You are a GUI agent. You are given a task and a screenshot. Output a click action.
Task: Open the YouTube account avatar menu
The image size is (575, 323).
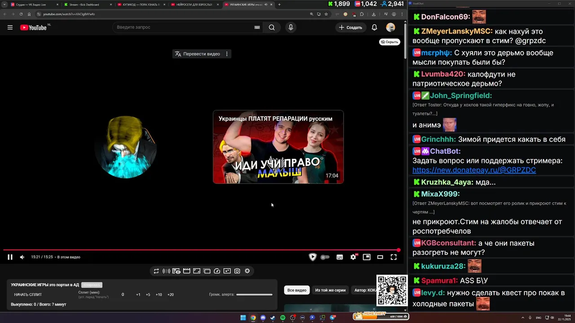click(390, 27)
